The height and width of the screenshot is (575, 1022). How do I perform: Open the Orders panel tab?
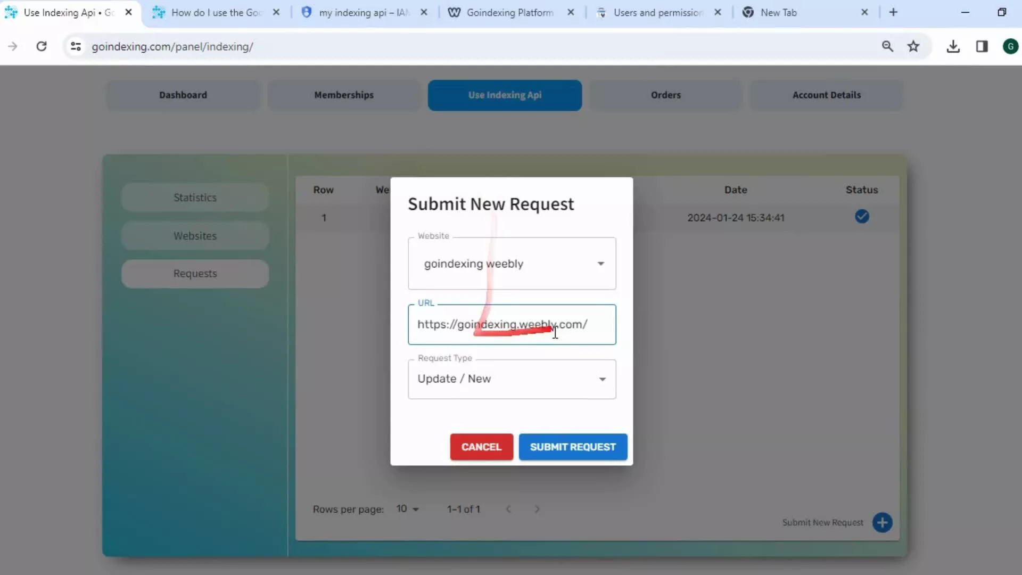[x=665, y=95]
